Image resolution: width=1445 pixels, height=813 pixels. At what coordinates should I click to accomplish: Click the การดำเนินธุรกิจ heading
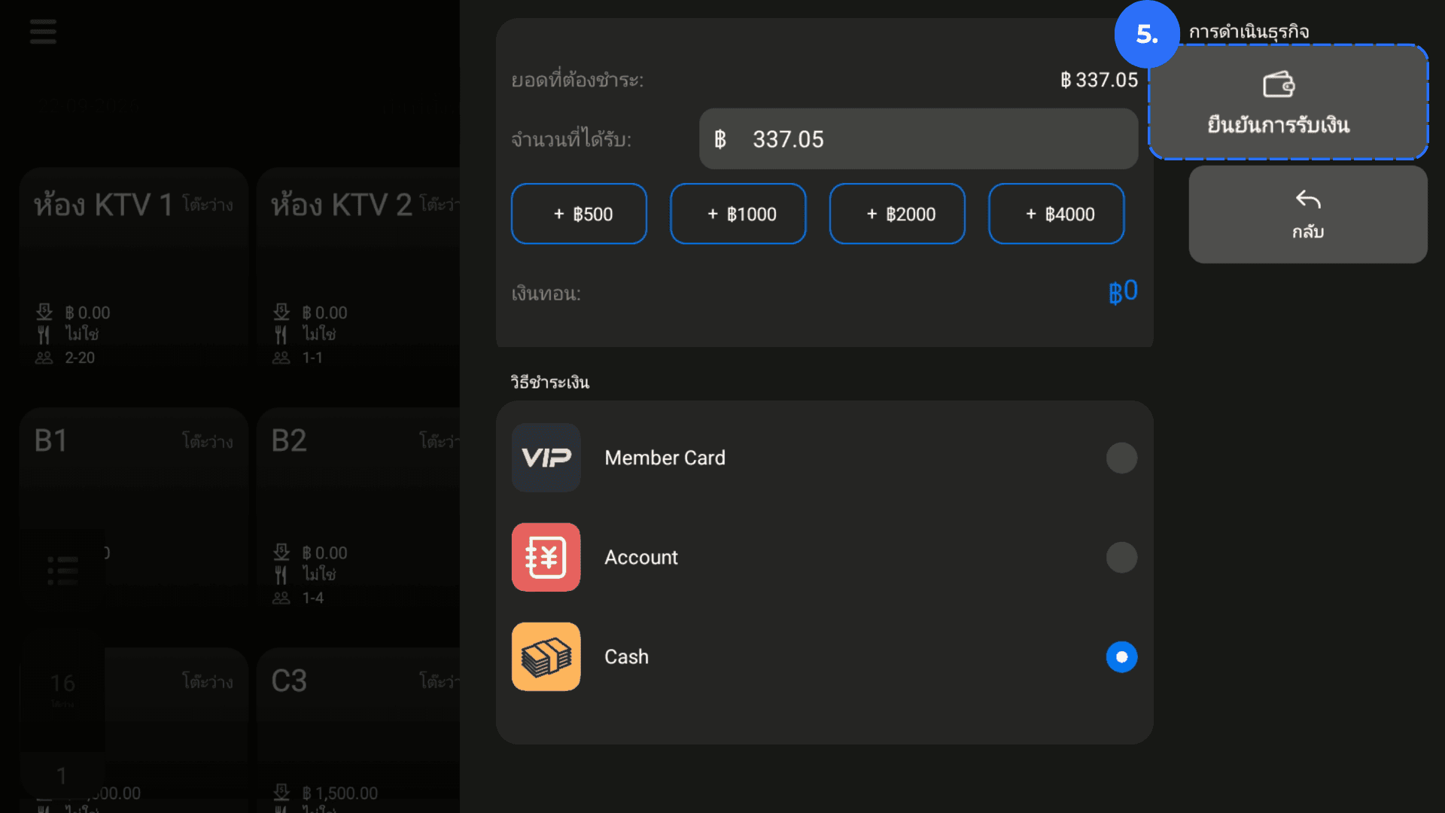coord(1249,32)
